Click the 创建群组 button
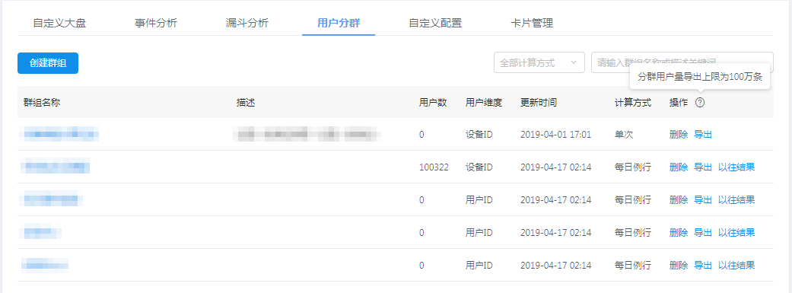792x293 pixels. click(x=48, y=63)
